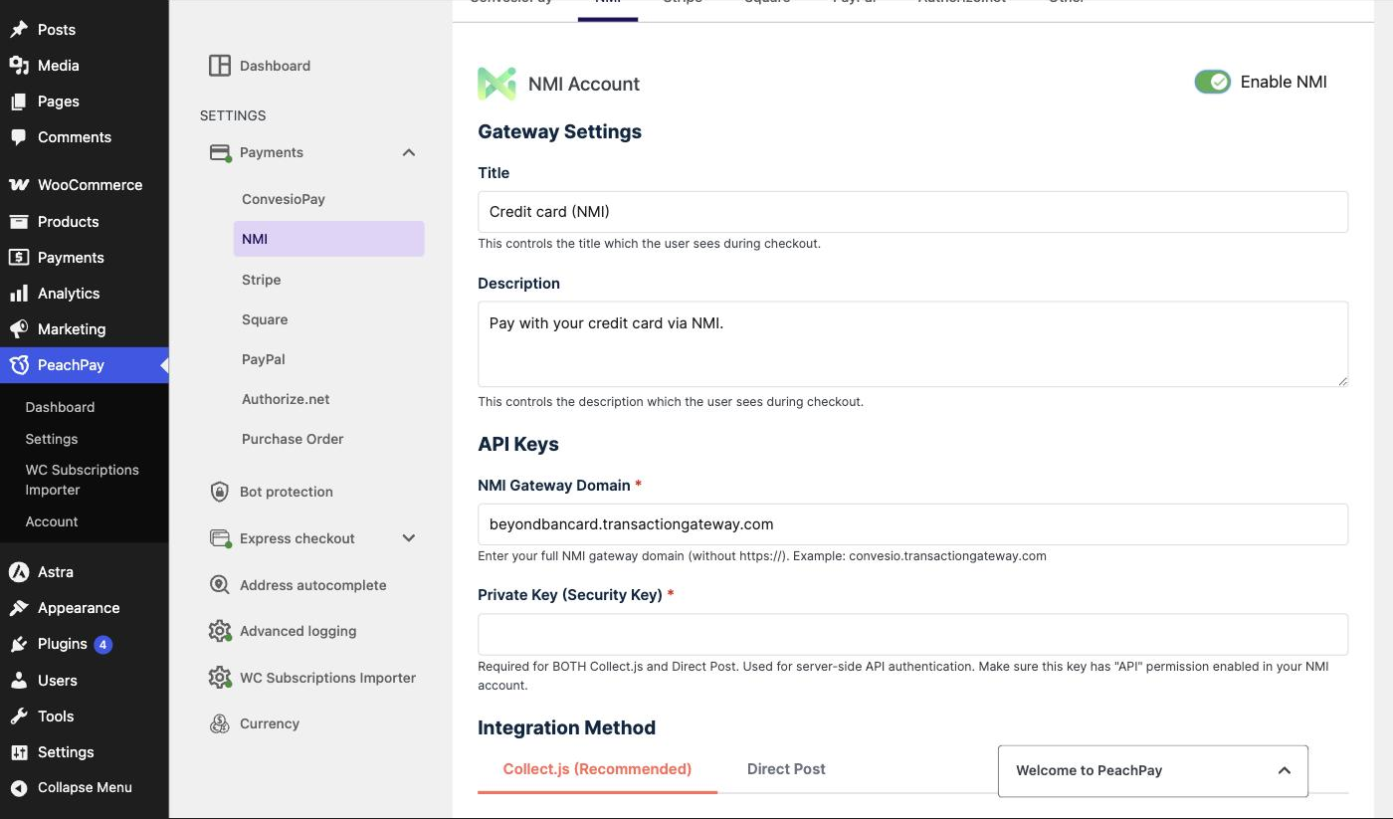Open the Plugins page with 4 updates

pos(75,644)
